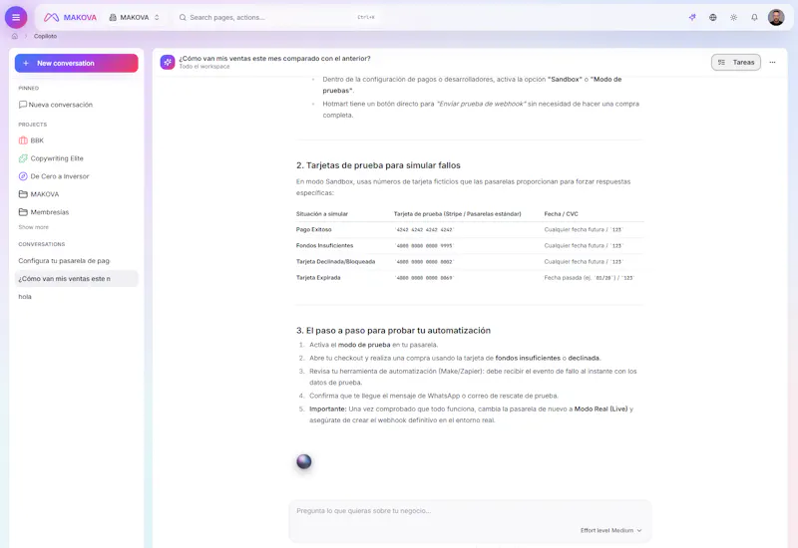Expand projects with Show more
This screenshot has width=798, height=548.
[x=34, y=227]
